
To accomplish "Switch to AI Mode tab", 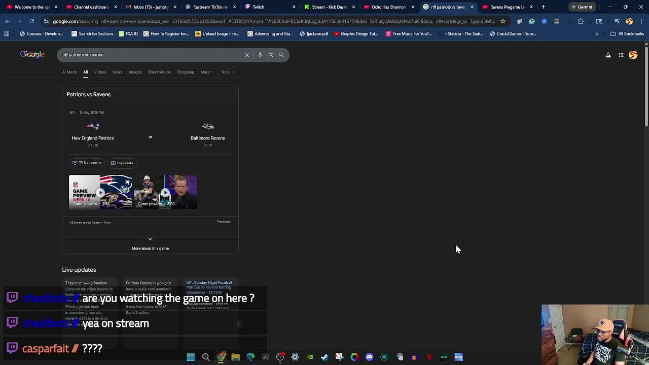I will tap(69, 72).
